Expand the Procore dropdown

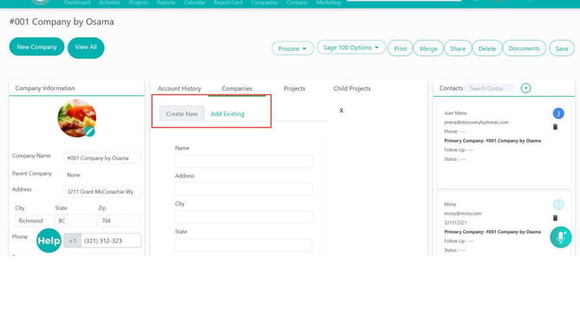pos(293,48)
